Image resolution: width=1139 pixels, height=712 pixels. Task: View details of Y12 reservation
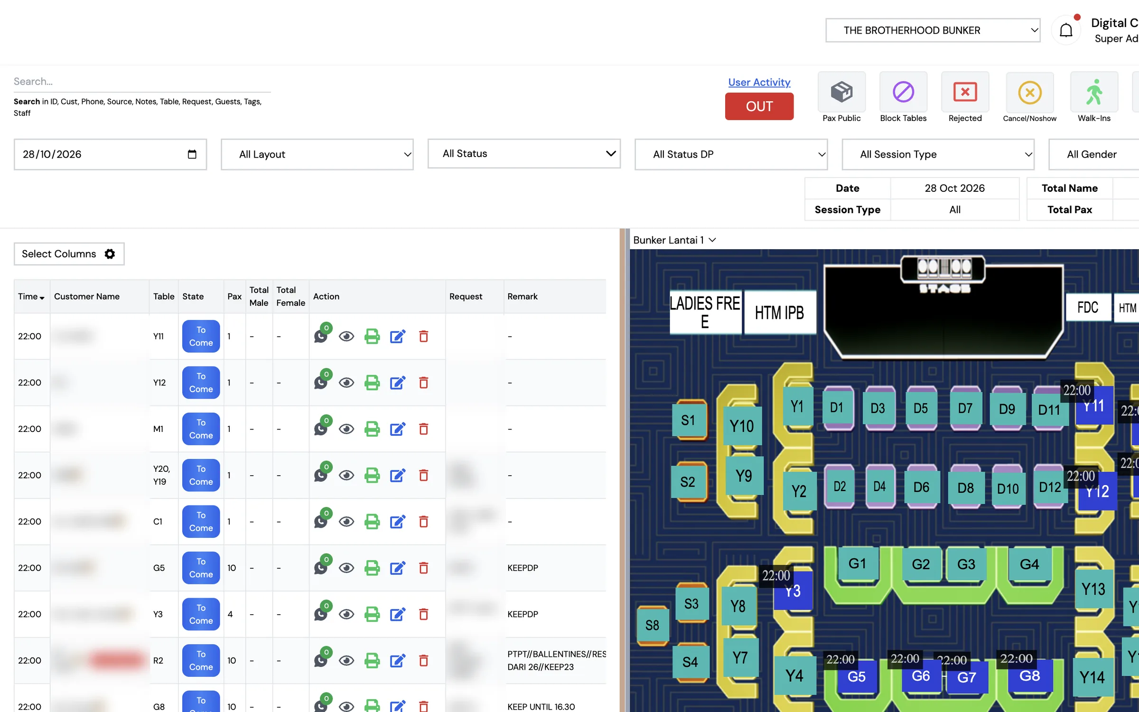click(x=346, y=383)
